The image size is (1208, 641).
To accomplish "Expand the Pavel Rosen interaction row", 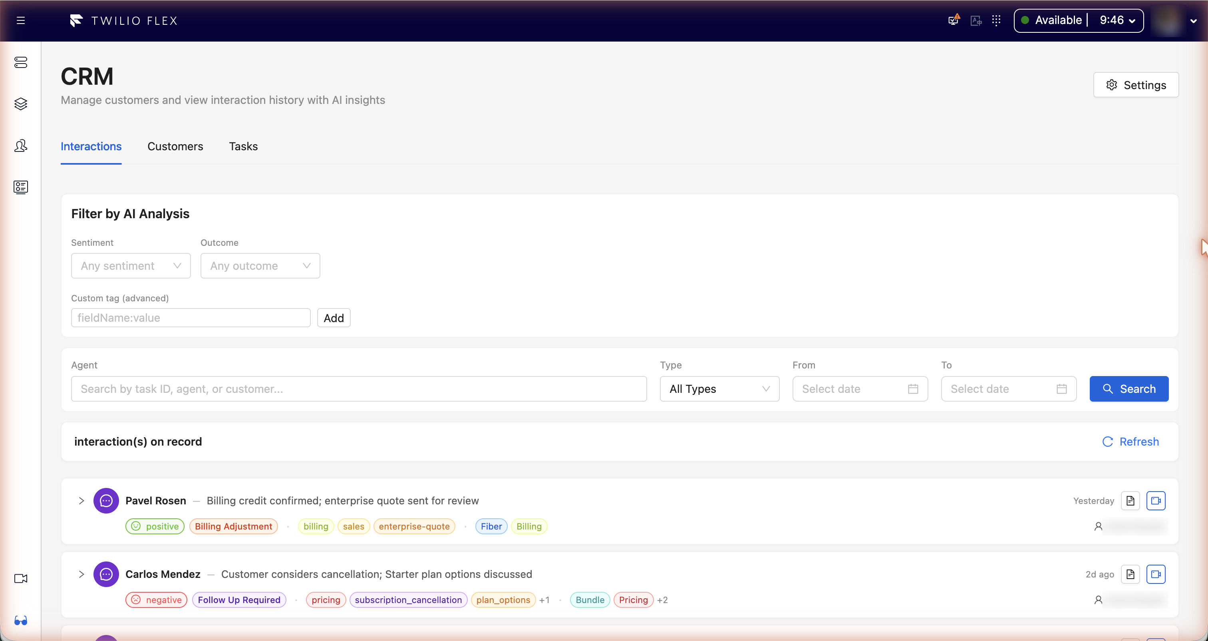I will click(81, 501).
